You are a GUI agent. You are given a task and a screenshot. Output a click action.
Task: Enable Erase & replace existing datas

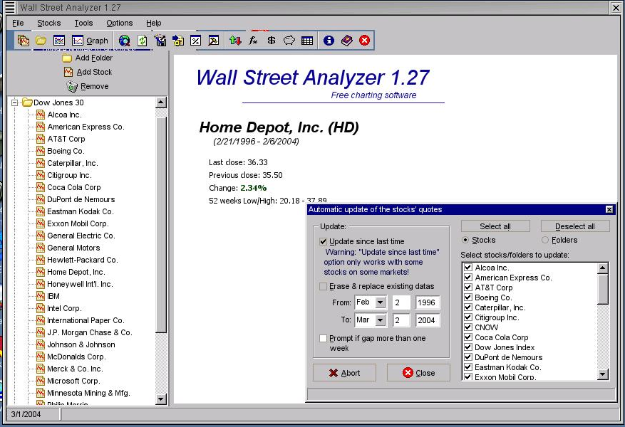(323, 285)
